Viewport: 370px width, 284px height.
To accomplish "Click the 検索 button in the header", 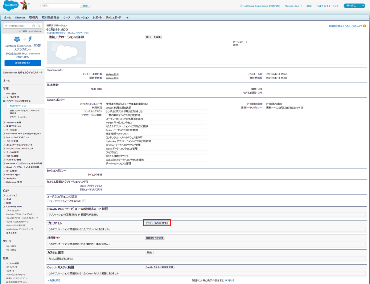I will (85, 6).
